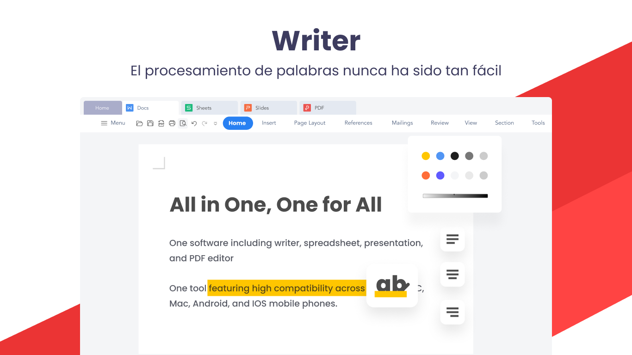
Task: Open the Mailings ribbon tab
Action: pos(403,123)
